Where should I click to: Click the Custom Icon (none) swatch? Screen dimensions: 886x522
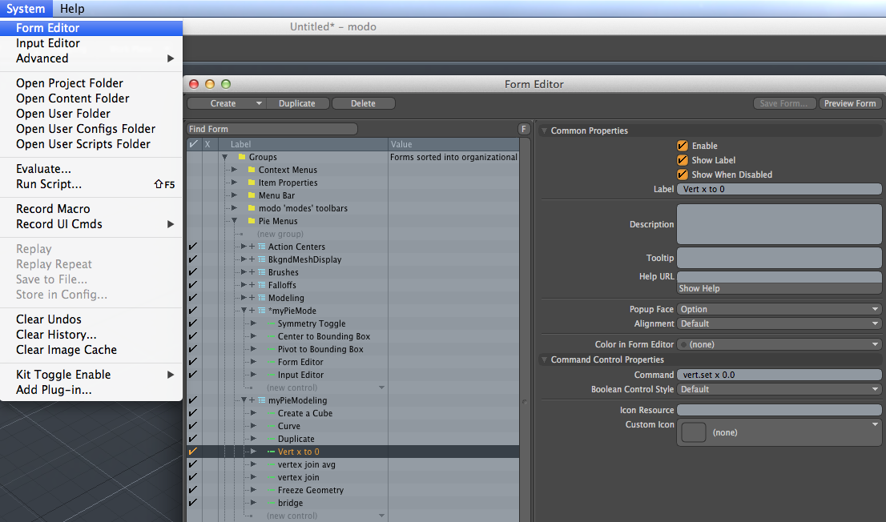694,433
